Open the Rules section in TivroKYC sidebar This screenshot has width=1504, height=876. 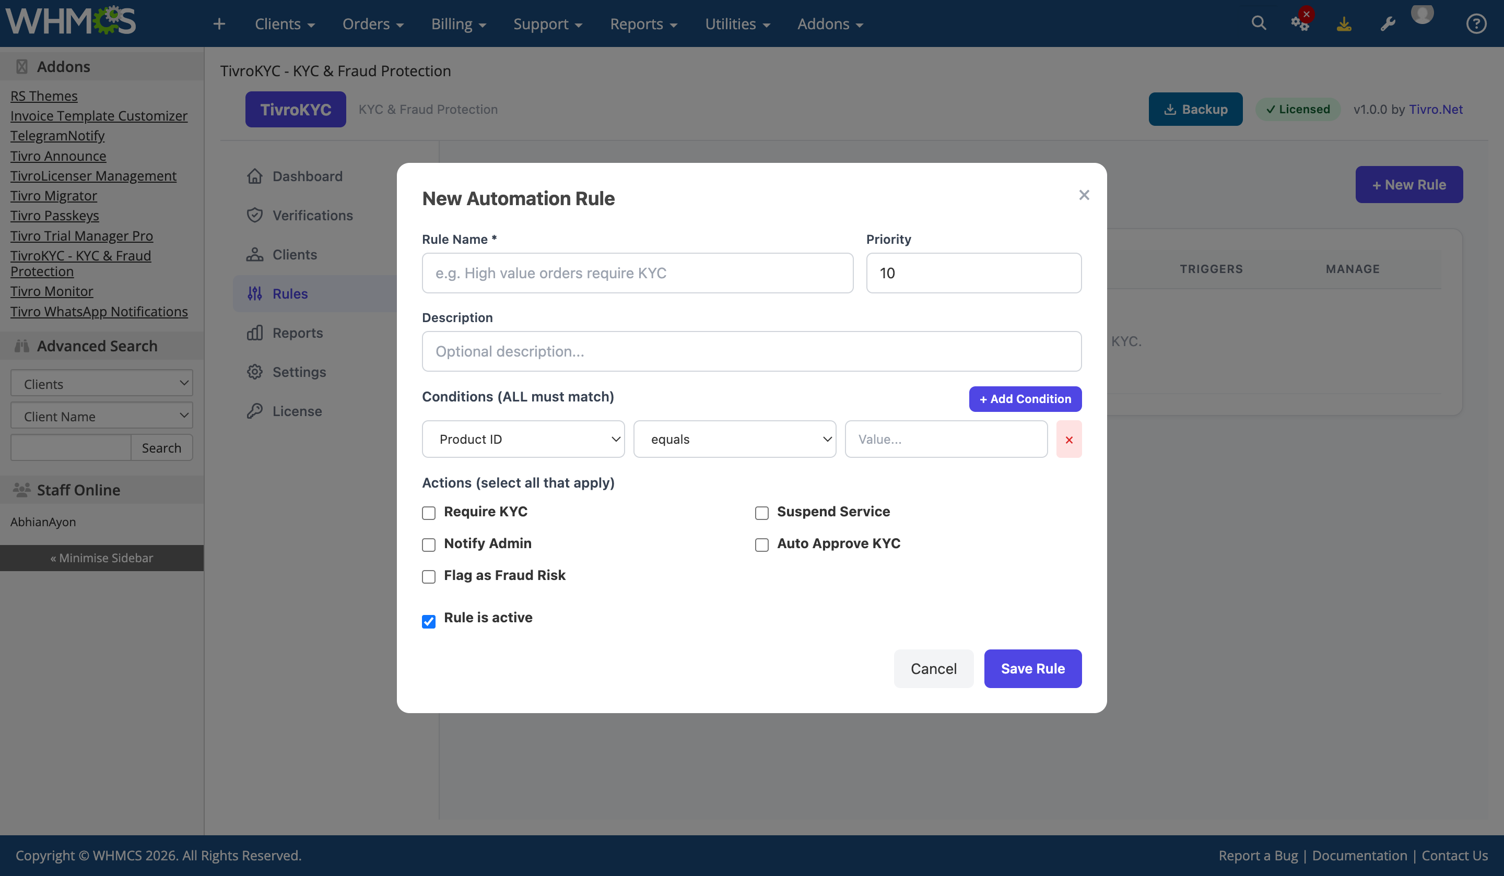click(x=289, y=293)
